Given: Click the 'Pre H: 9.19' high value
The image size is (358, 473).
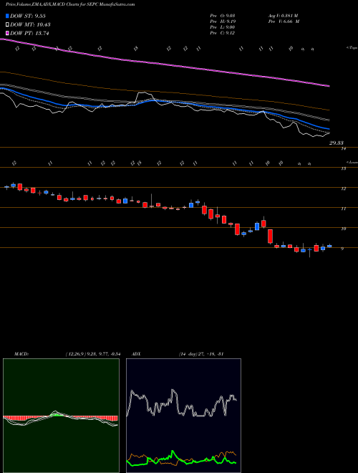Looking at the screenshot, I should 223,21.
